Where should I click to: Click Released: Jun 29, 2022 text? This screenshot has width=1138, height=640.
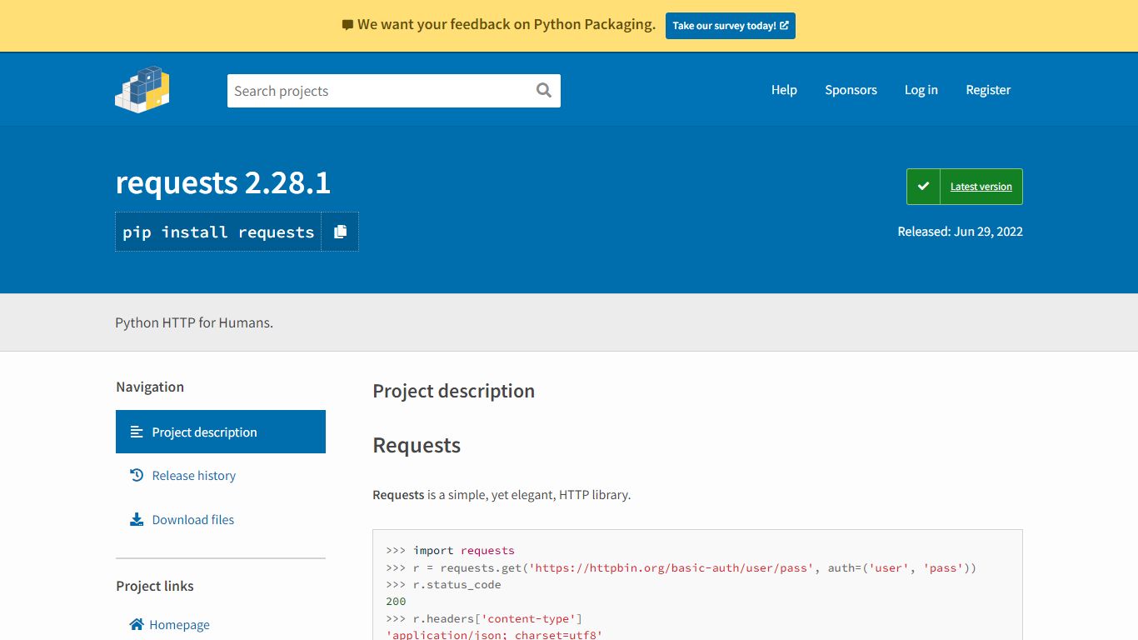click(x=960, y=232)
